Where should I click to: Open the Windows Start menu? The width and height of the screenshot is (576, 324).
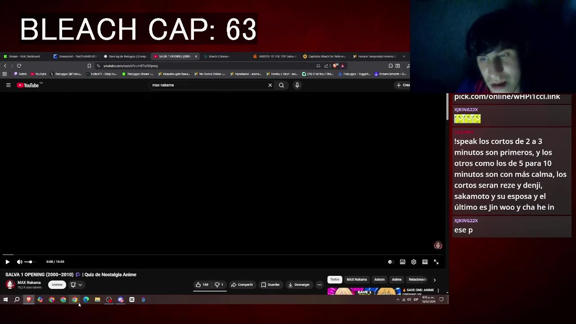click(x=5, y=300)
